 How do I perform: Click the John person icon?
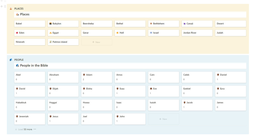118,116
